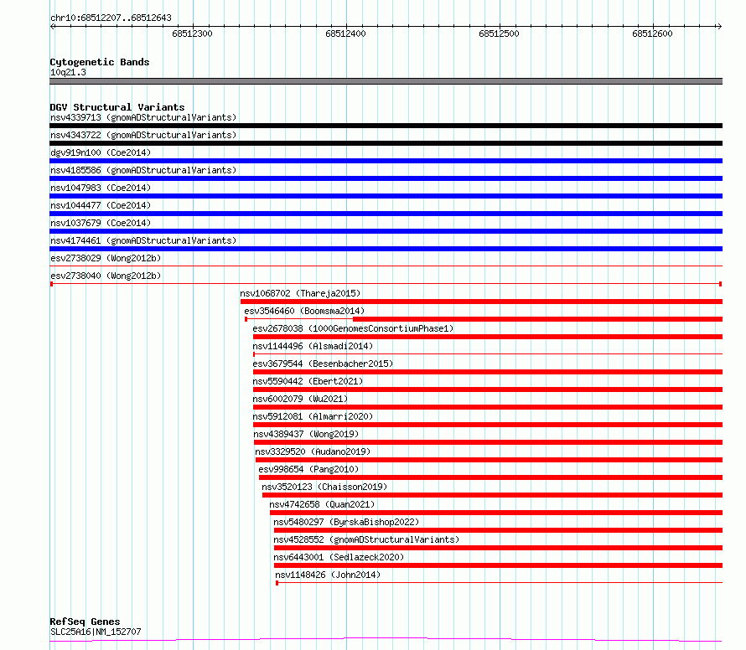Select esv3679544 (Besenbacher2015) variant label
746x650 pixels.
click(323, 364)
